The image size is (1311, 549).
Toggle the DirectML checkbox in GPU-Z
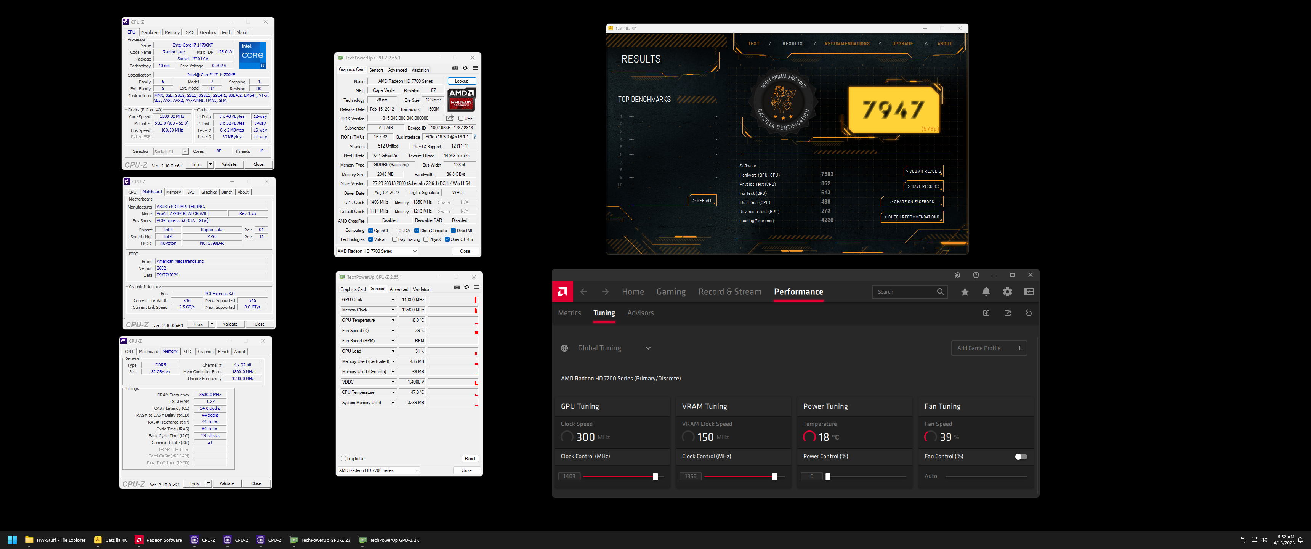coord(454,231)
